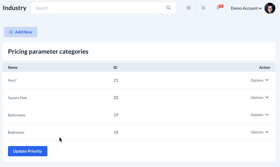Click the search magnifier icon
Screen dimensions: 280x167
(169, 8)
